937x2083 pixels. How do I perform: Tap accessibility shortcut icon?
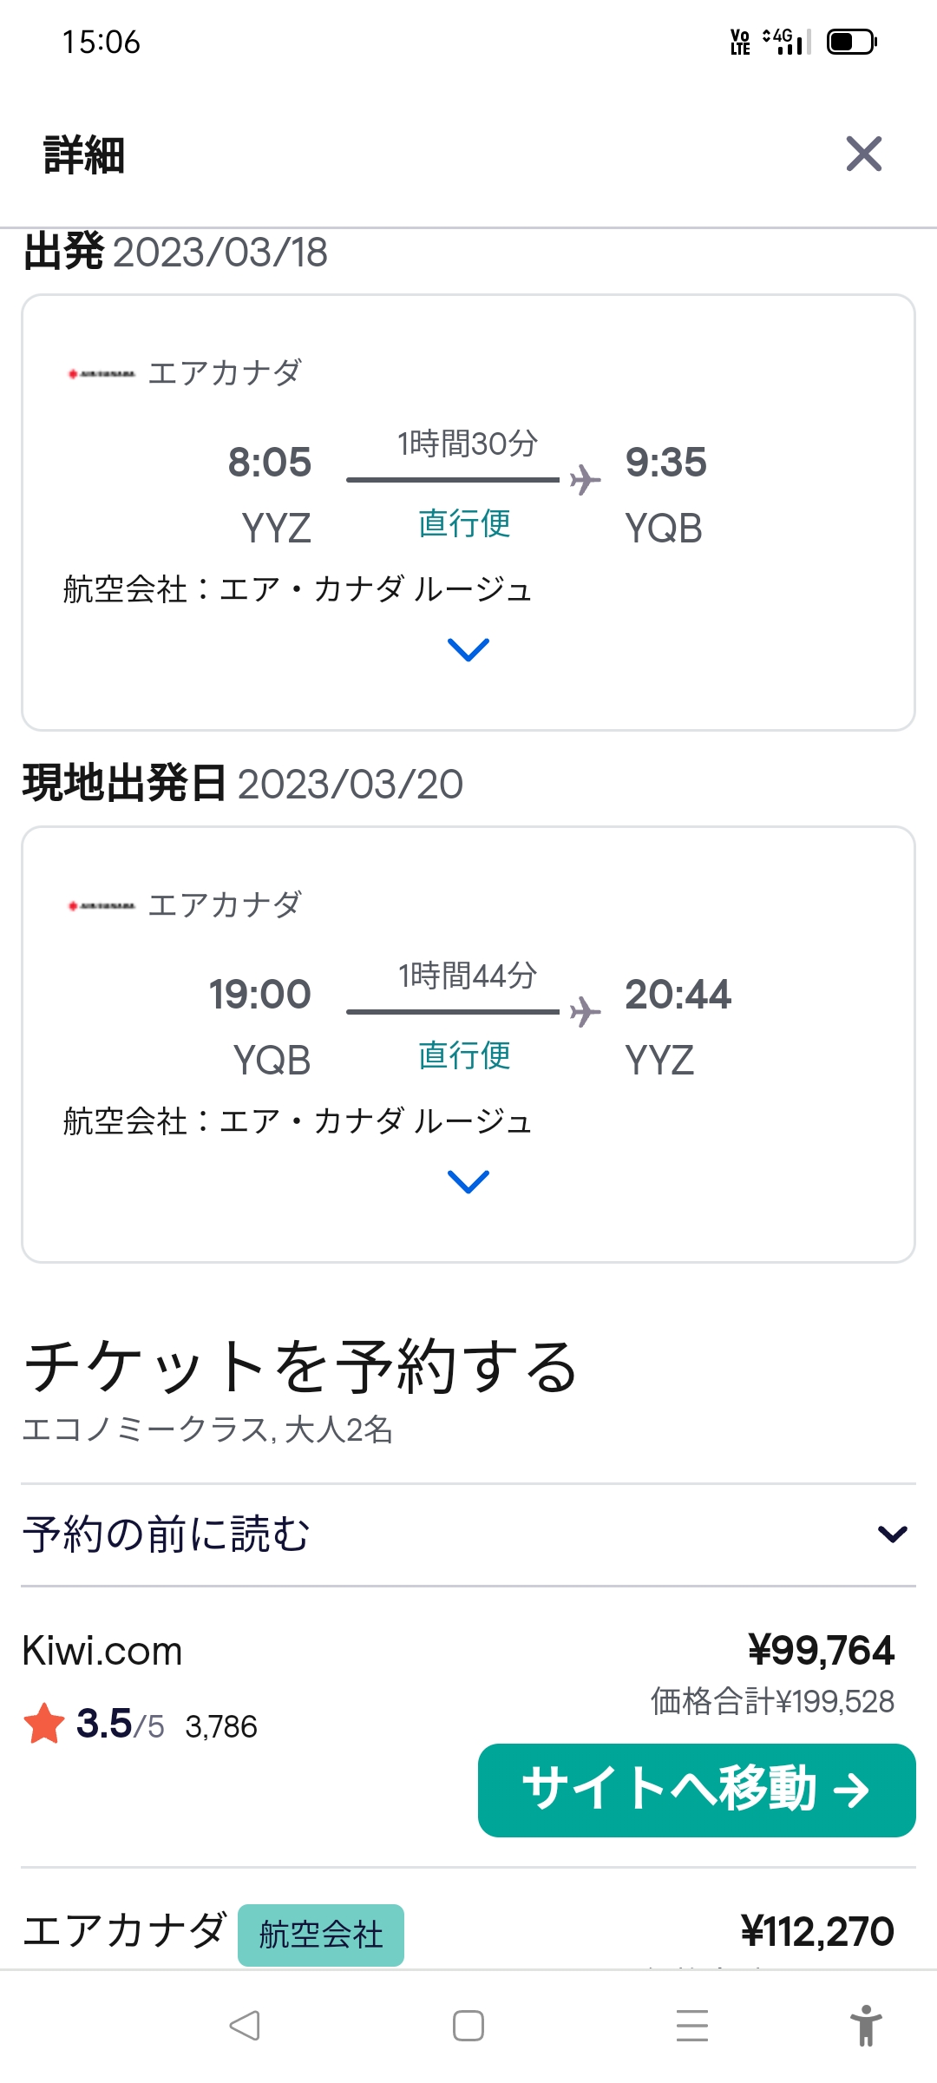click(x=865, y=2026)
